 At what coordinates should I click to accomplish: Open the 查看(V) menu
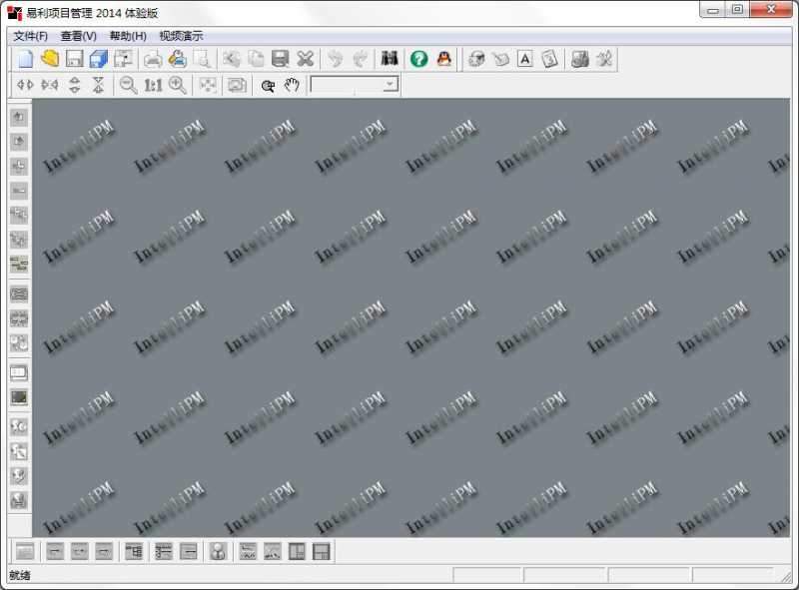point(79,36)
